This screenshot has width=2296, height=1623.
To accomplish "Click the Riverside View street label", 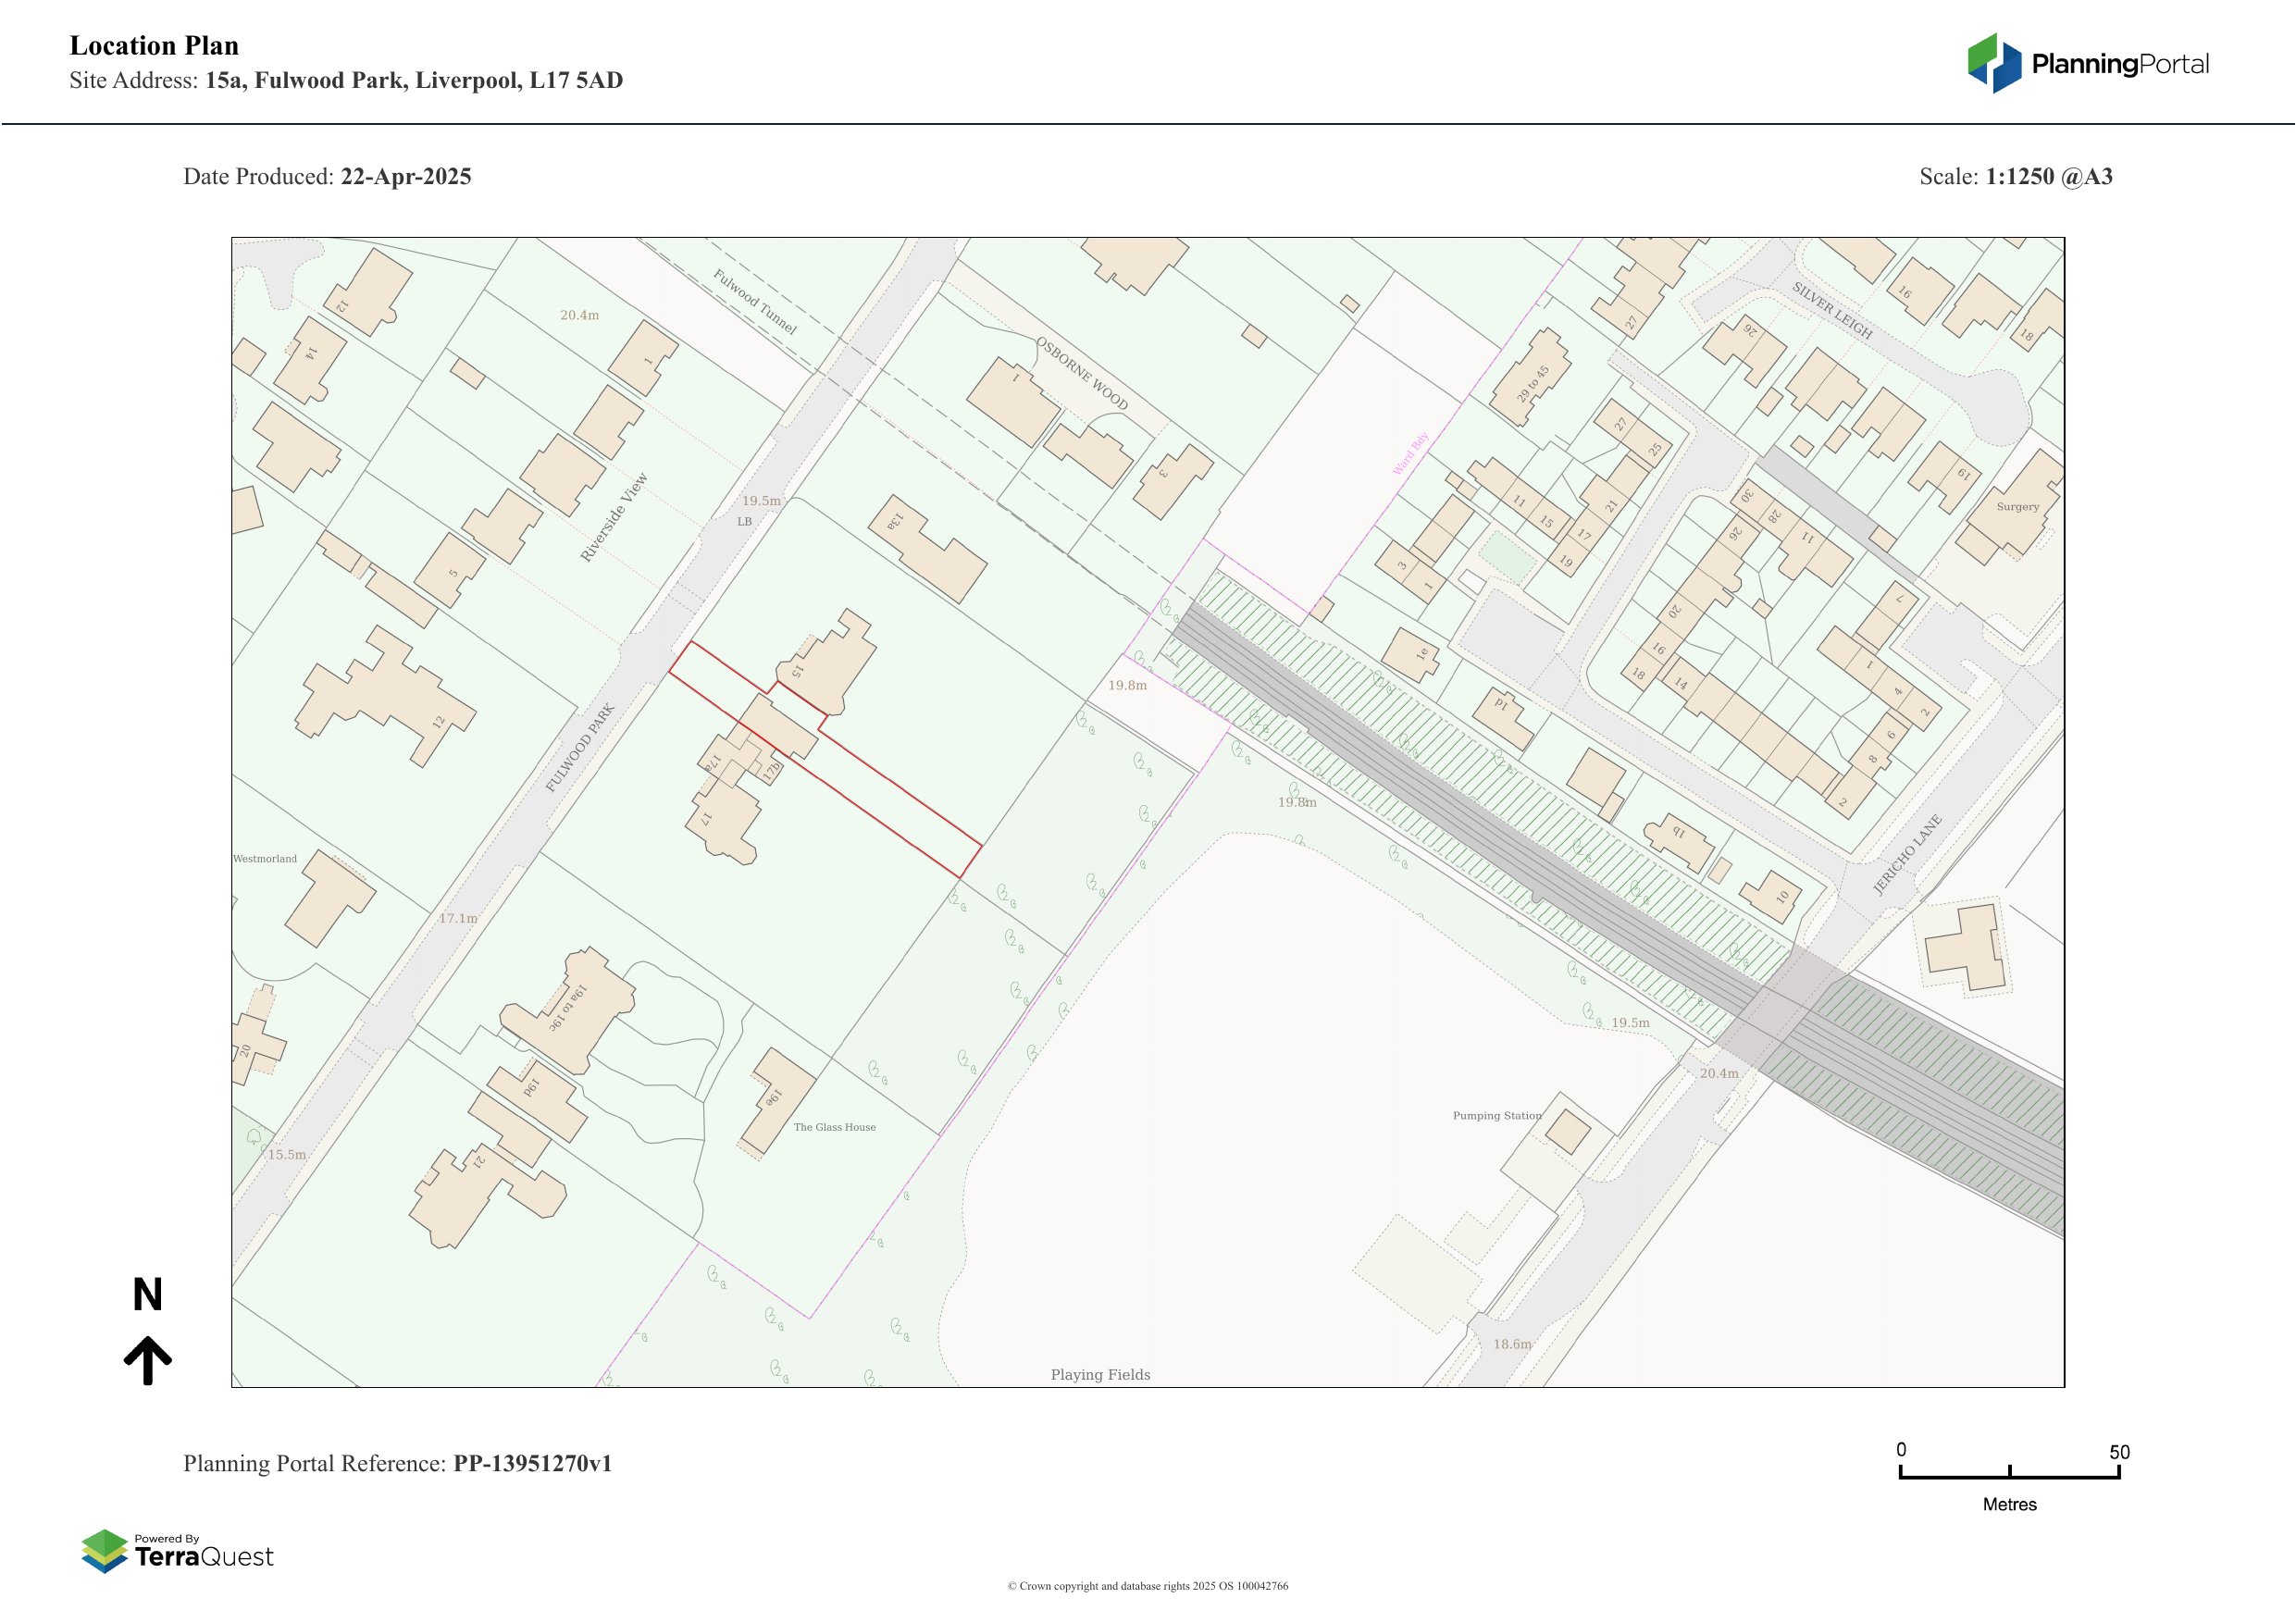I will [x=614, y=517].
